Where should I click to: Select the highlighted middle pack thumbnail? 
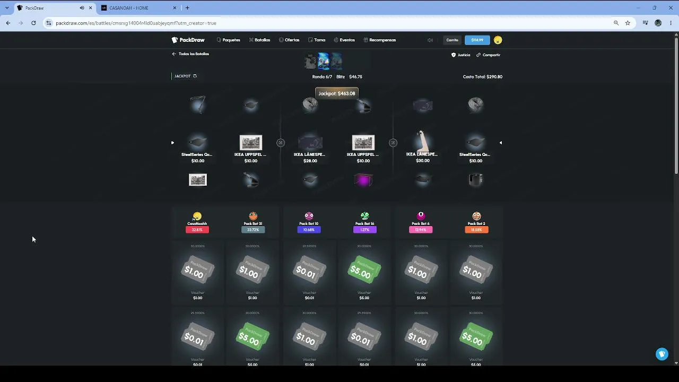pos(323,62)
